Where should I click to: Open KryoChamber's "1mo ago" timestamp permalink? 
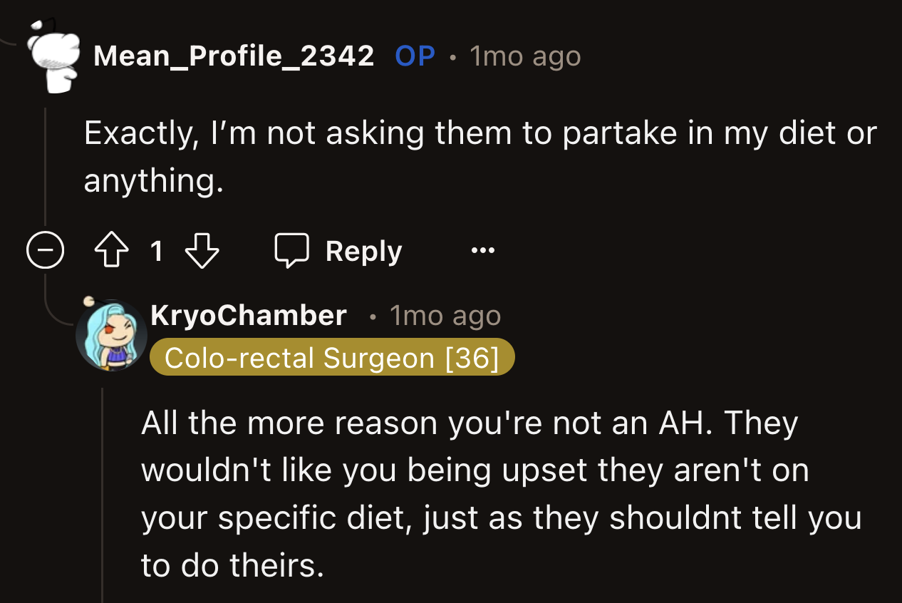[445, 316]
